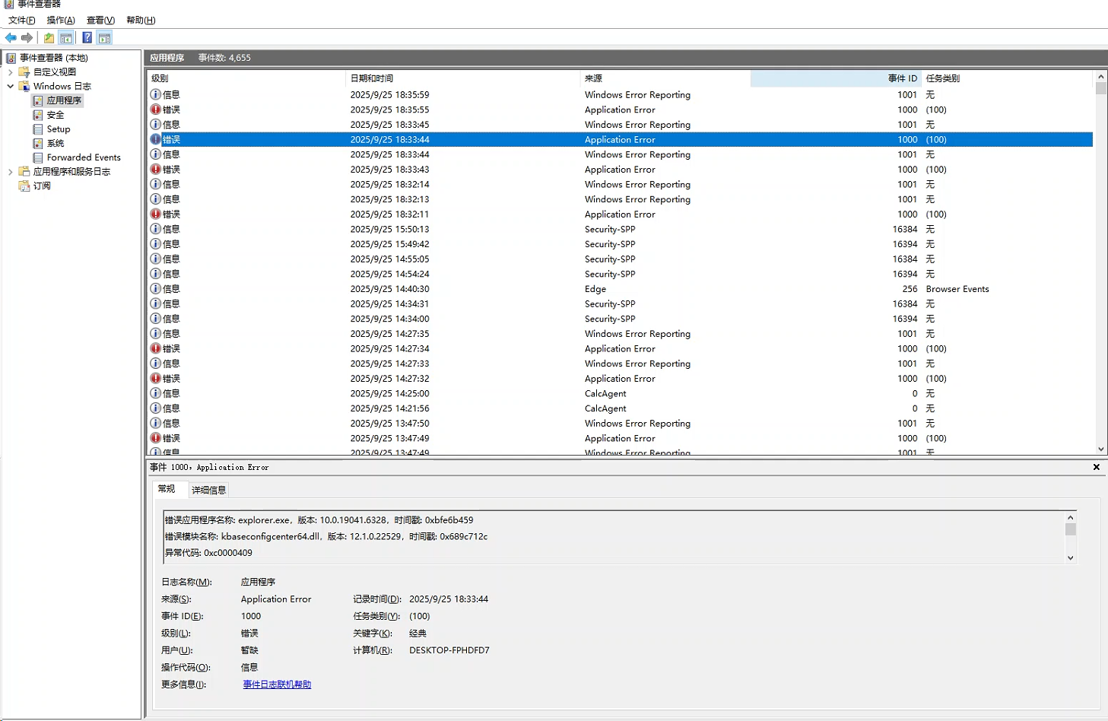Toggle the action pane toolbar button
The image size is (1108, 721).
coord(105,38)
